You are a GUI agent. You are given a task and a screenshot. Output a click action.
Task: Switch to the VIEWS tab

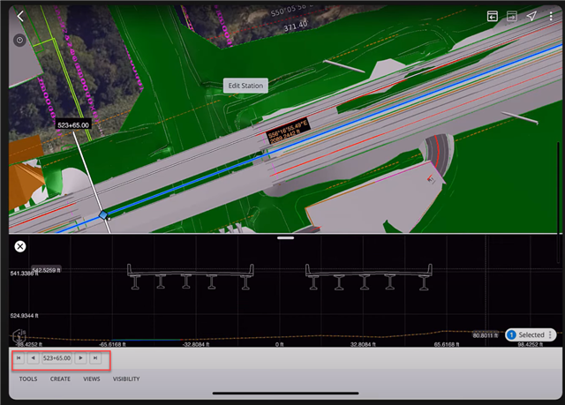(91, 379)
